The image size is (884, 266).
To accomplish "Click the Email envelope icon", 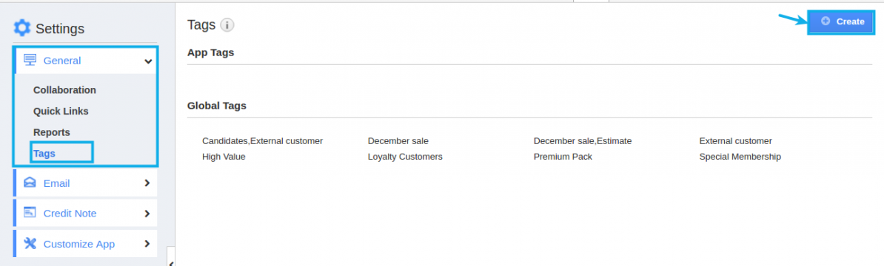I will pyautogui.click(x=30, y=183).
